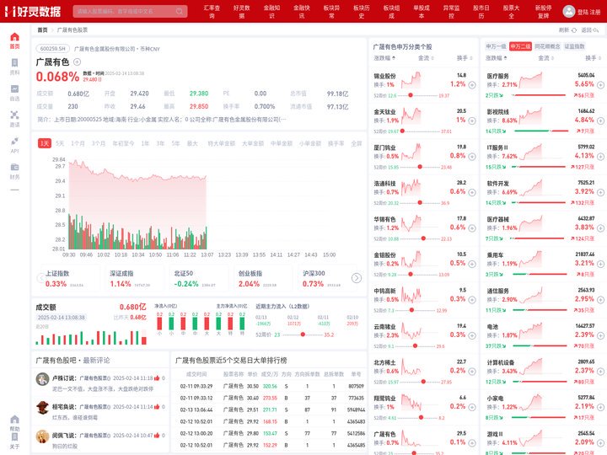Sort the stock list by 换手
607x455 pixels.
click(465, 58)
